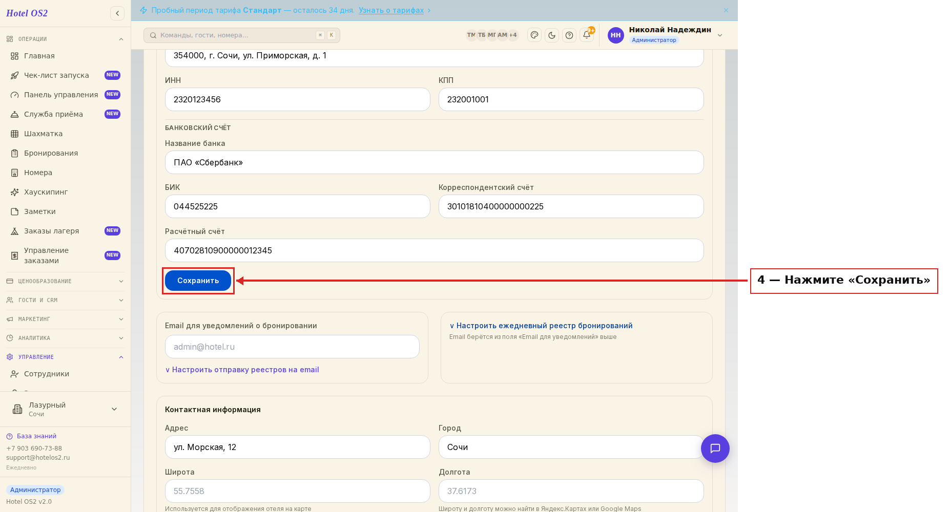The width and height of the screenshot is (950, 512).
Task: Toggle dark mode moon icon
Action: pyautogui.click(x=552, y=35)
